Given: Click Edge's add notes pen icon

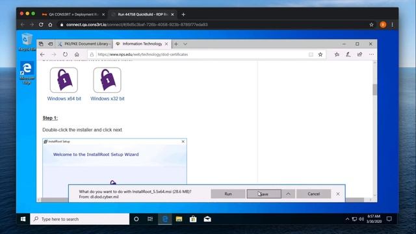Looking at the screenshot, I should pyautogui.click(x=348, y=55).
